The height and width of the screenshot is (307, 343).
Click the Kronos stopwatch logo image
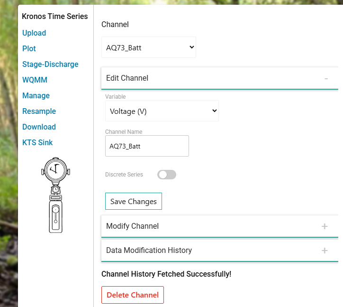coord(55,195)
